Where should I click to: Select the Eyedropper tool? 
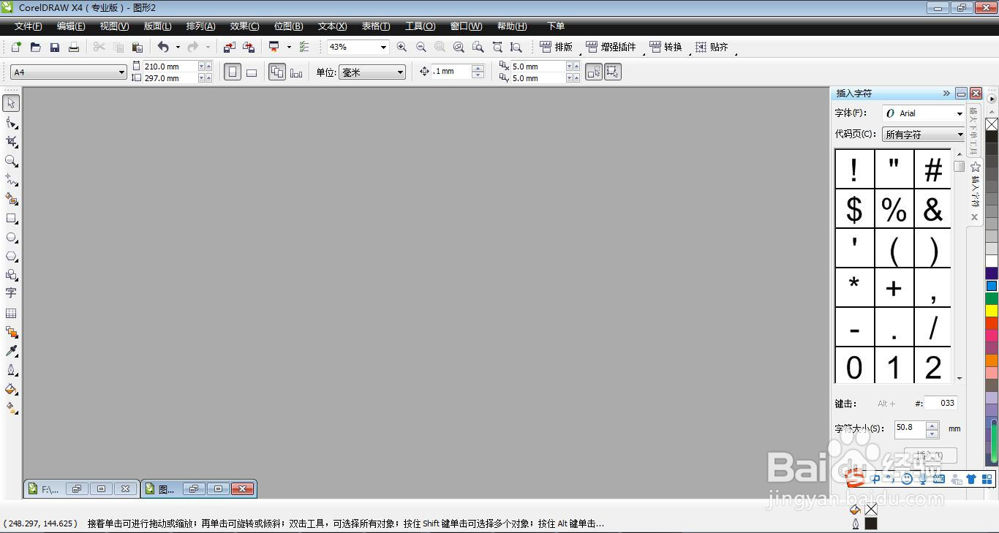pos(11,351)
